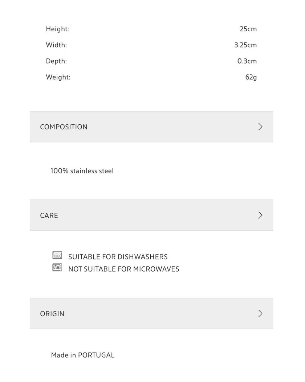The height and width of the screenshot is (382, 305).
Task: Click the Weight label
Action: tap(58, 77)
